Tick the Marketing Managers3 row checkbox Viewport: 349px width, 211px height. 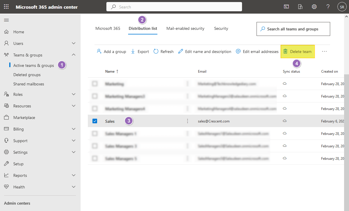pos(95,96)
